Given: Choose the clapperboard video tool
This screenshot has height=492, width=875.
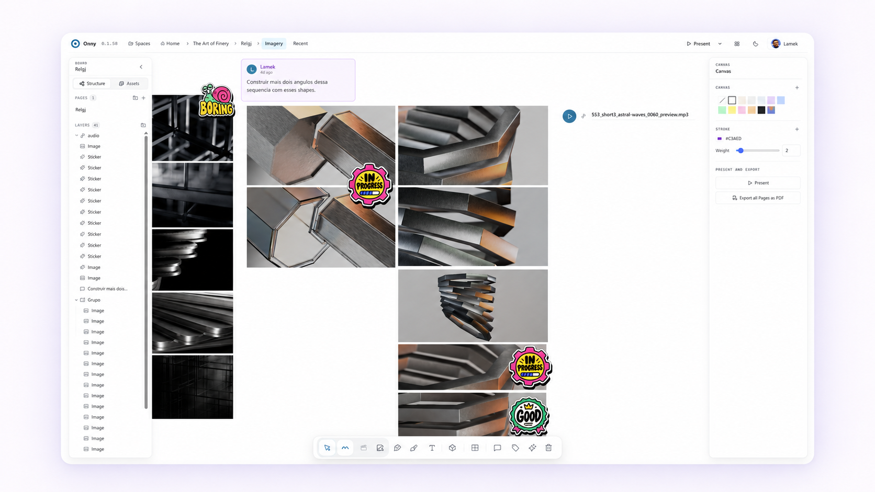Looking at the screenshot, I should tap(364, 448).
